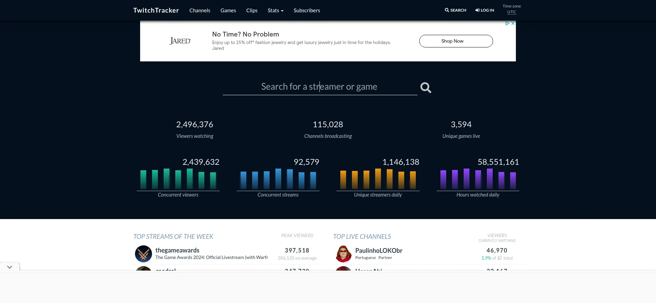The width and height of the screenshot is (656, 303).
Task: Open TOP STREAMS OF THE WEEK heading
Action: tap(173, 236)
